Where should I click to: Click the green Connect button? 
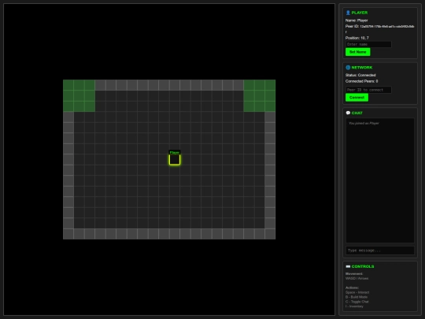[357, 98]
